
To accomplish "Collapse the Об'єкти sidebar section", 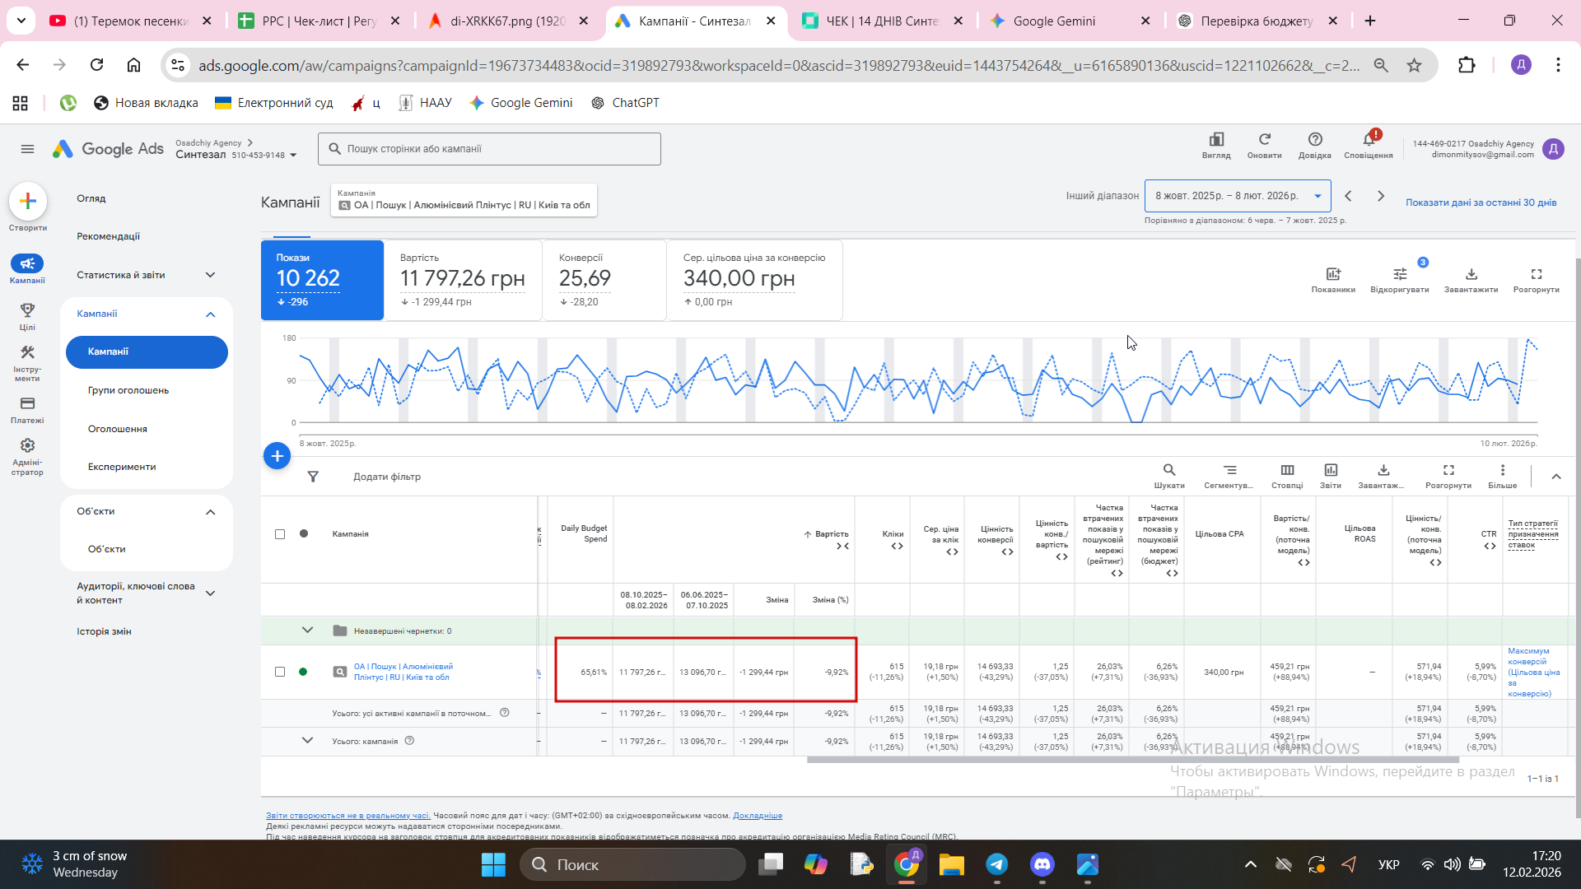I will click(210, 512).
